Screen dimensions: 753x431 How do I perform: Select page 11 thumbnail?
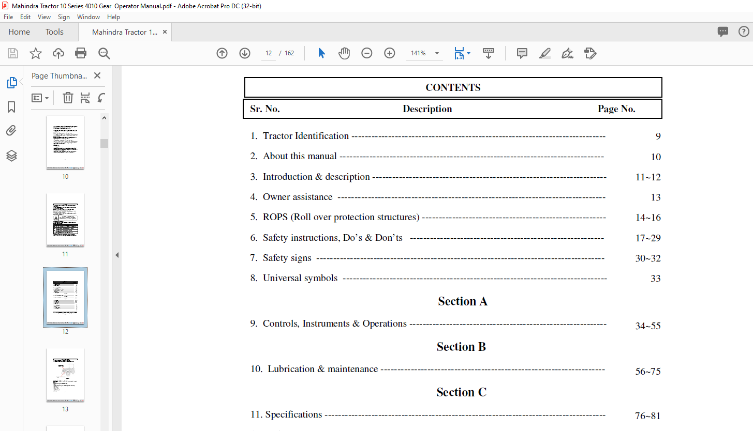[65, 220]
